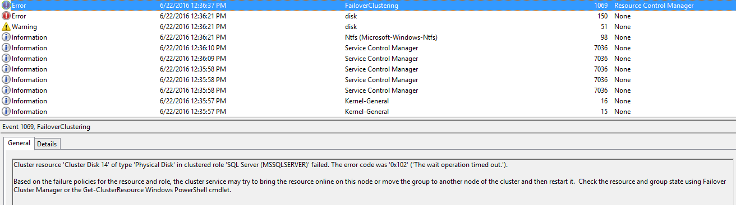
Task: Select the disk event row with ID 150
Action: [x=368, y=16]
